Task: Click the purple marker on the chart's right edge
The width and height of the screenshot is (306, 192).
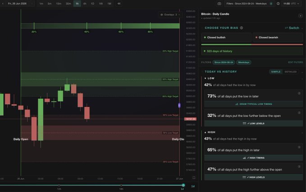Action: 179,105
